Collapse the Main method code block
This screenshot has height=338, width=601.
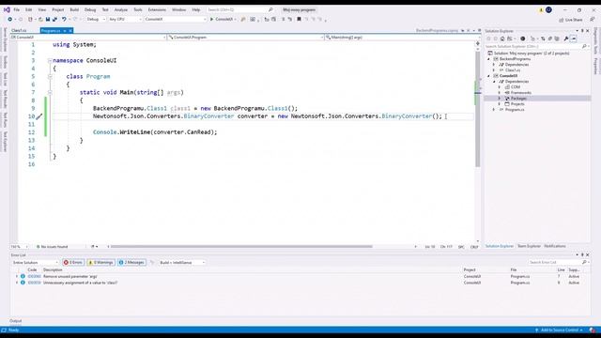(x=50, y=92)
